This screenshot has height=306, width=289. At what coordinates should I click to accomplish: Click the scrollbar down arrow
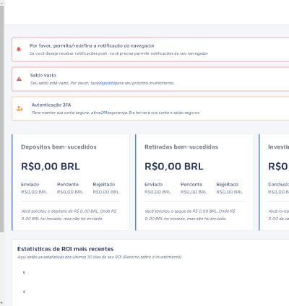point(1,303)
